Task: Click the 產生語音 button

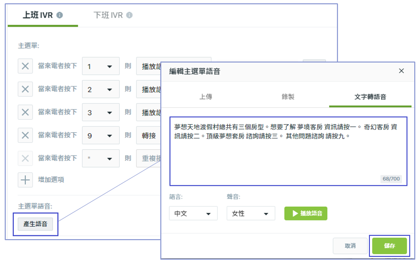Action: (x=35, y=224)
